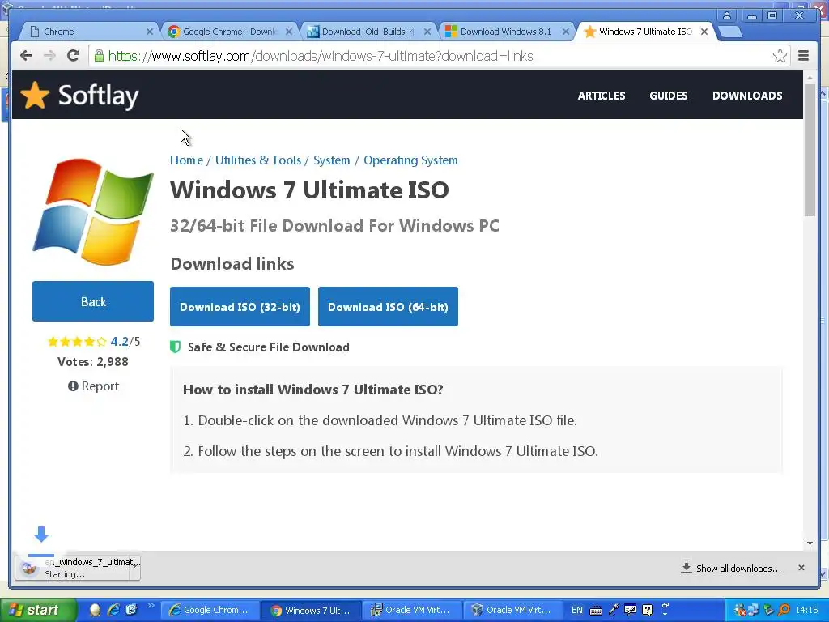The width and height of the screenshot is (829, 622).
Task: Click the on-screen keyboard language bar icon
Action: click(x=595, y=611)
